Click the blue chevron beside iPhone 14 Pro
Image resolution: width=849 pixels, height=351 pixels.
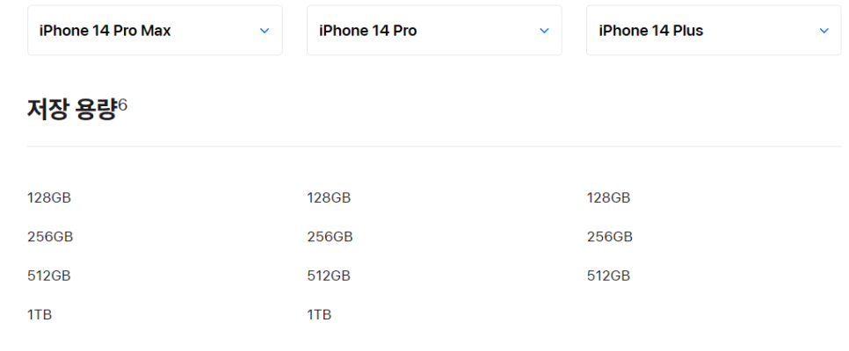[544, 31]
